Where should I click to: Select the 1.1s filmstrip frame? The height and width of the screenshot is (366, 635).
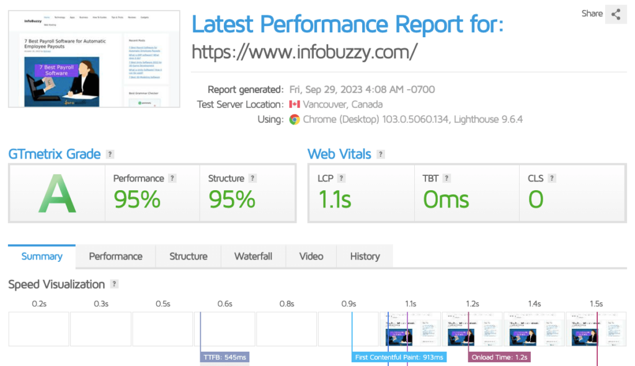(x=411, y=329)
